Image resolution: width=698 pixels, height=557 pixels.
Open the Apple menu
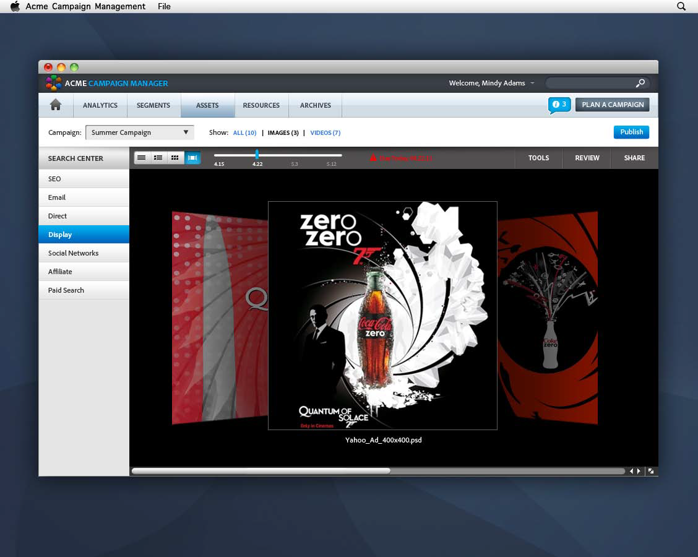point(15,6)
